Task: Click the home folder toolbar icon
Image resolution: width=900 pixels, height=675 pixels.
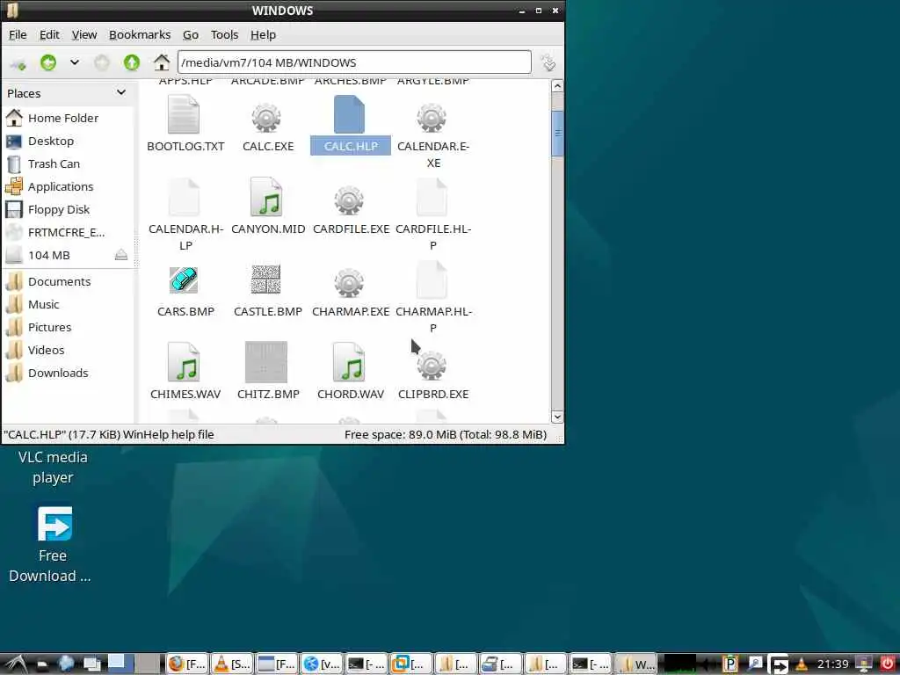Action: tap(162, 62)
